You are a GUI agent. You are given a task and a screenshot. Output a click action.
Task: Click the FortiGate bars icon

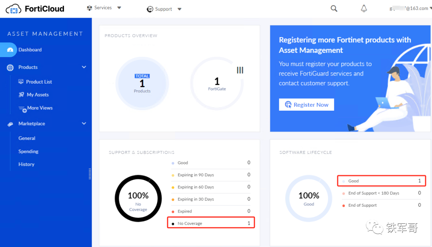point(240,70)
